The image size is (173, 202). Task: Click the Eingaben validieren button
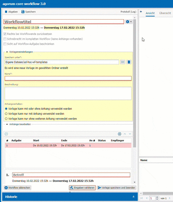pos(82,188)
